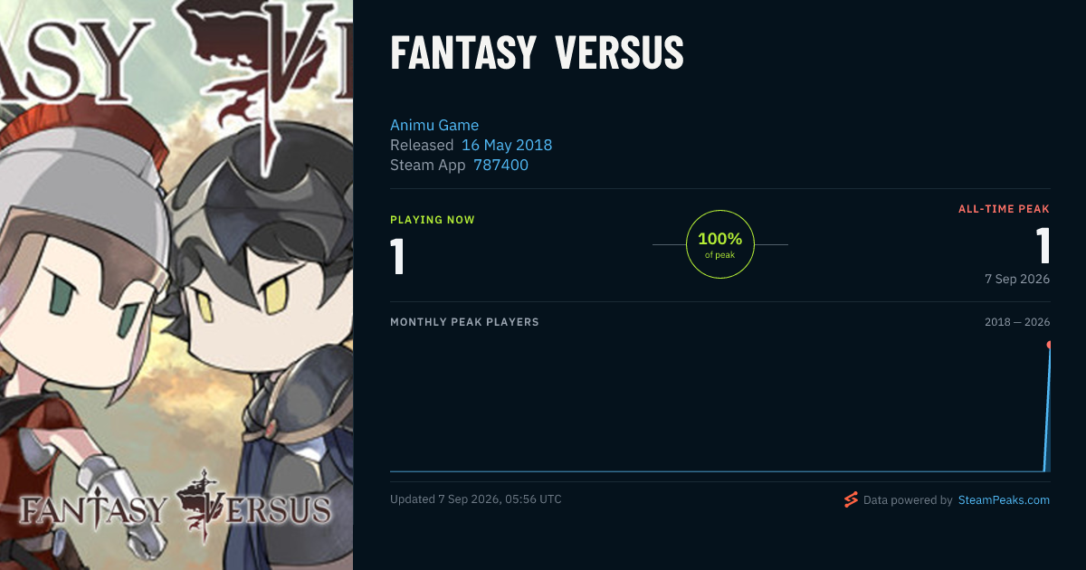Image resolution: width=1086 pixels, height=570 pixels.
Task: Open the Animu Game developer link
Action: pyautogui.click(x=434, y=125)
